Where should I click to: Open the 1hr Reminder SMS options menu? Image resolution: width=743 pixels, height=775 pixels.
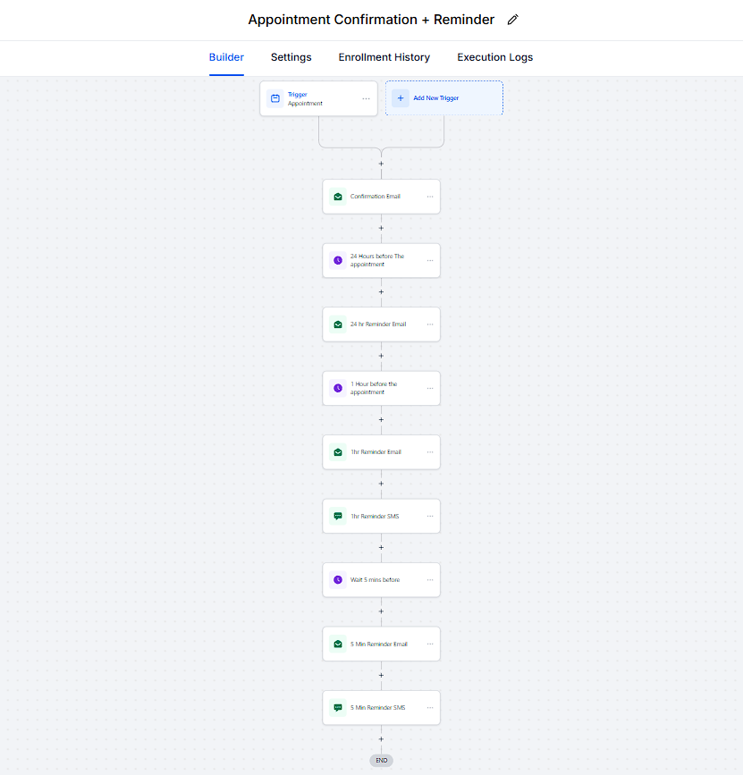[x=430, y=516]
